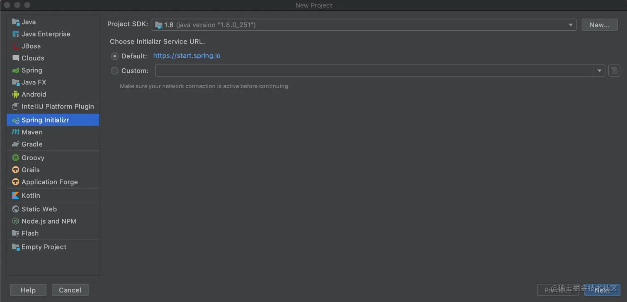The width and height of the screenshot is (627, 302).
Task: Choose Java Enterprise project type
Action: 53,34
